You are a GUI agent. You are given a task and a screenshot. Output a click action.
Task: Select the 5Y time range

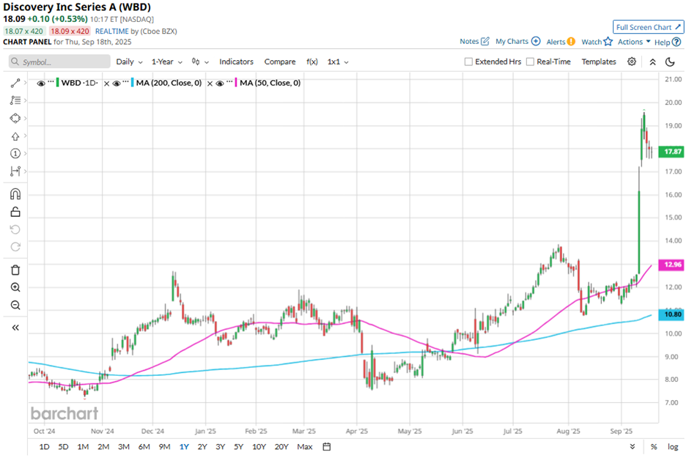click(x=239, y=446)
